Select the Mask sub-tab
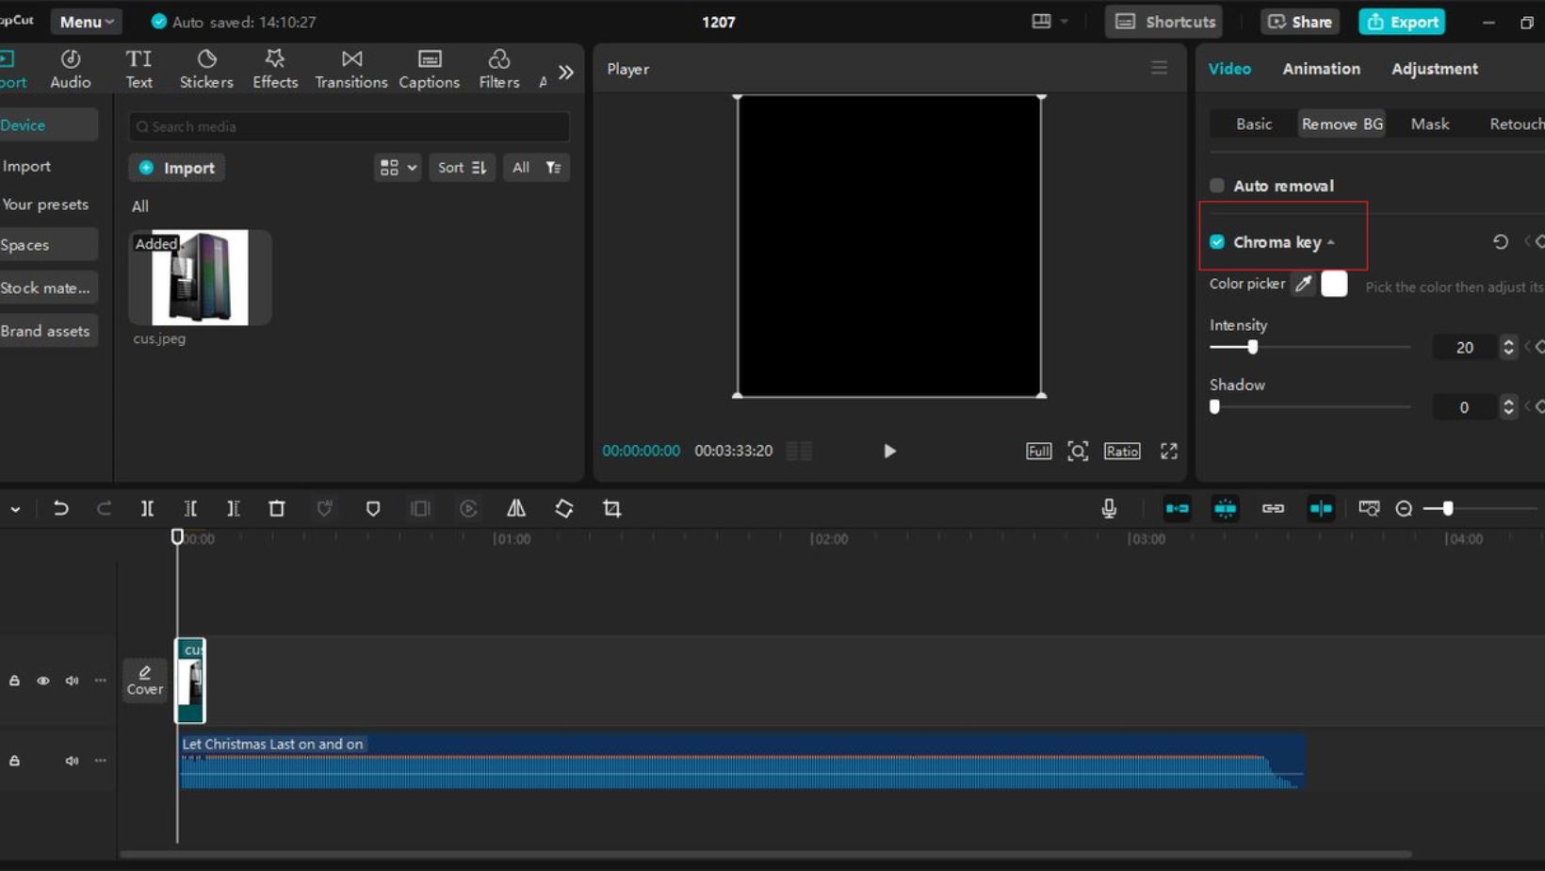This screenshot has width=1545, height=871. click(1429, 124)
